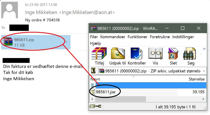Open the Kommandoer menu
The image size is (210, 115).
tap(113, 37)
